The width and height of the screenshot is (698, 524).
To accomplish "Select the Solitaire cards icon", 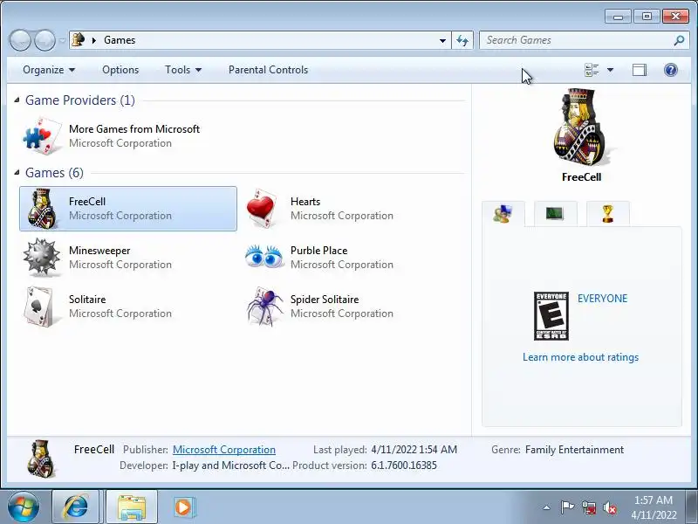I will [x=39, y=307].
